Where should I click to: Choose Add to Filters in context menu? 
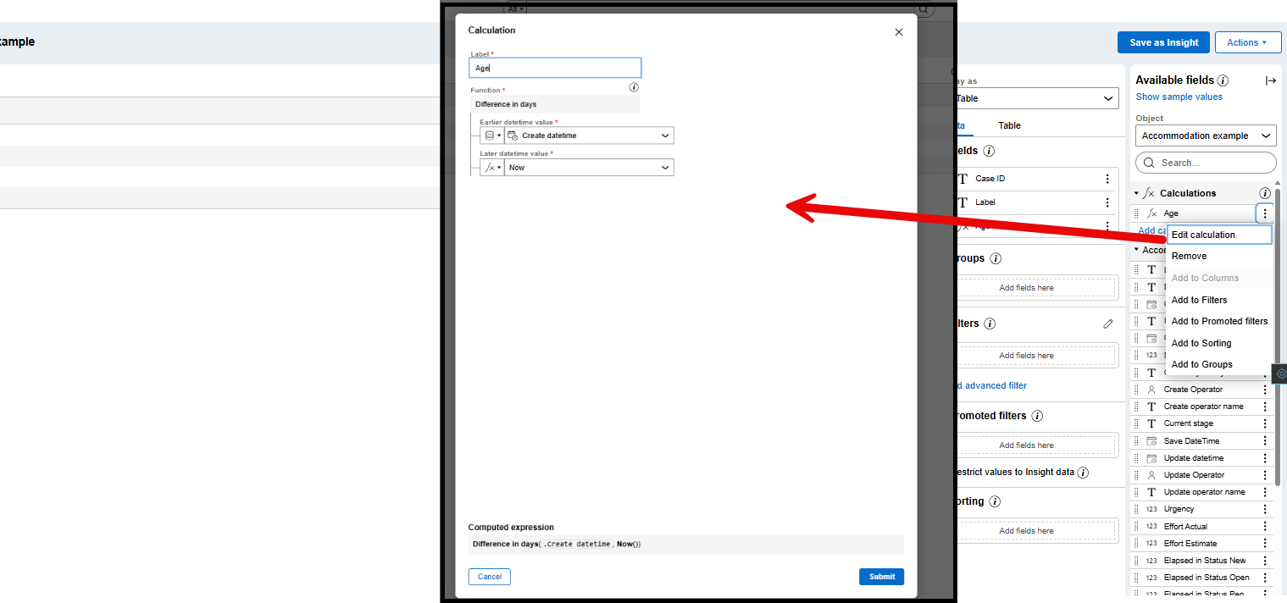click(x=1199, y=300)
